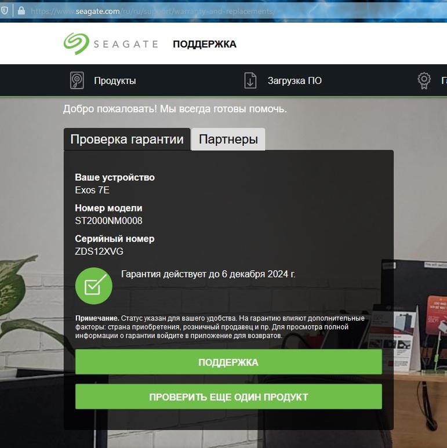Screen dimensions: 447x448
Task: Click the serial number ZDS12XVG text
Action: click(99, 252)
